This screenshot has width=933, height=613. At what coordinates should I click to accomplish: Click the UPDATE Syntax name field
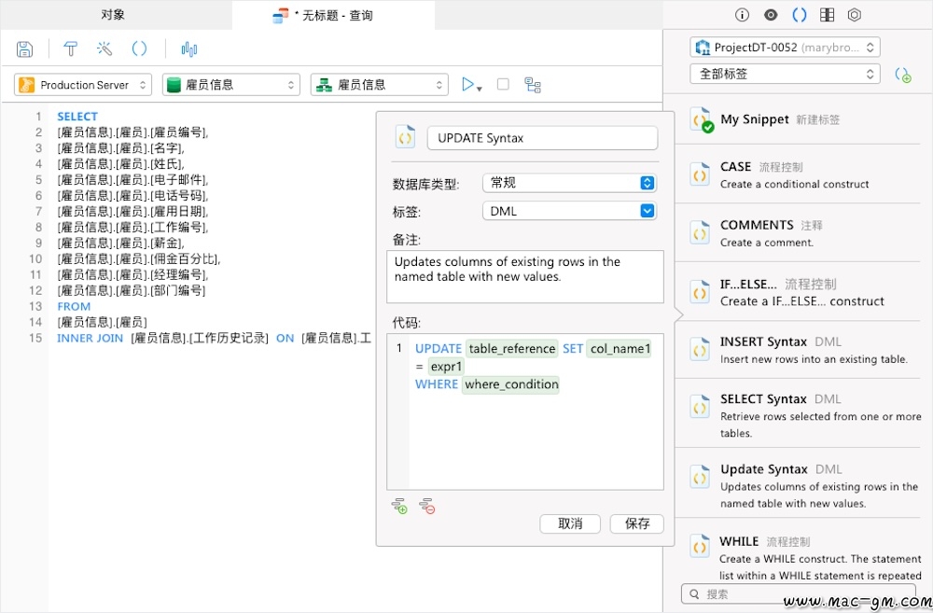(x=542, y=138)
